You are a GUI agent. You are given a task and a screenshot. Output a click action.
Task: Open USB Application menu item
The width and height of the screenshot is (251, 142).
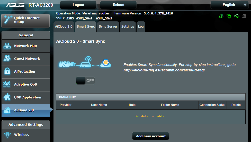coord(26,97)
